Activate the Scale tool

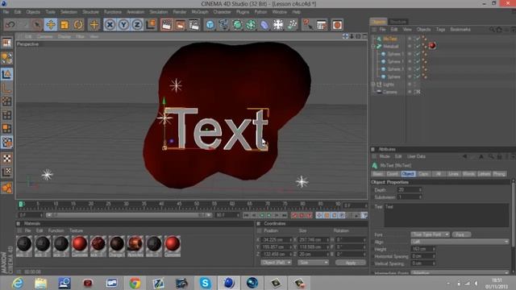coord(64,25)
